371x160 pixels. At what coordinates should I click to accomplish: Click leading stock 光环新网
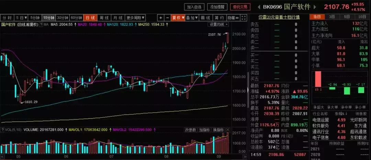pos(358,120)
